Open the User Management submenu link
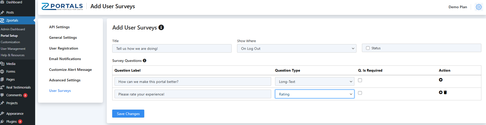486x125 pixels. 13,49
